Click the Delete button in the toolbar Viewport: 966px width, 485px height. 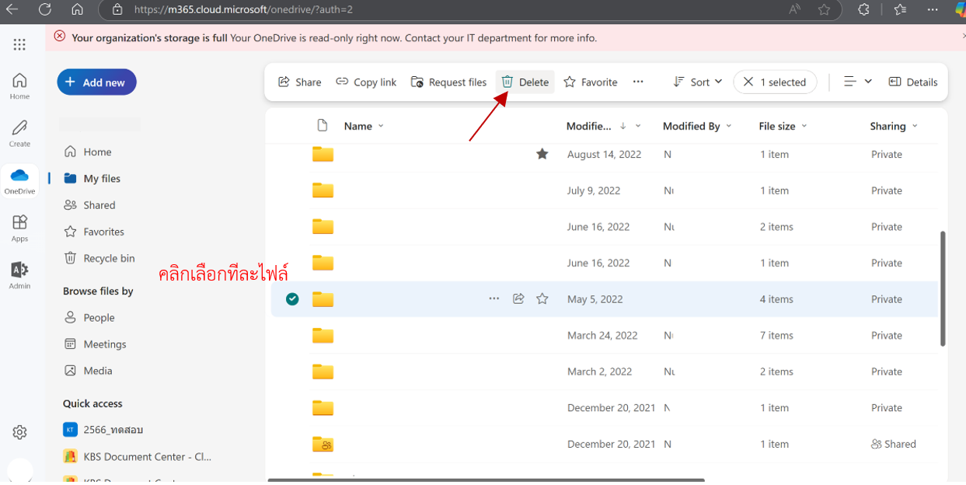click(525, 82)
